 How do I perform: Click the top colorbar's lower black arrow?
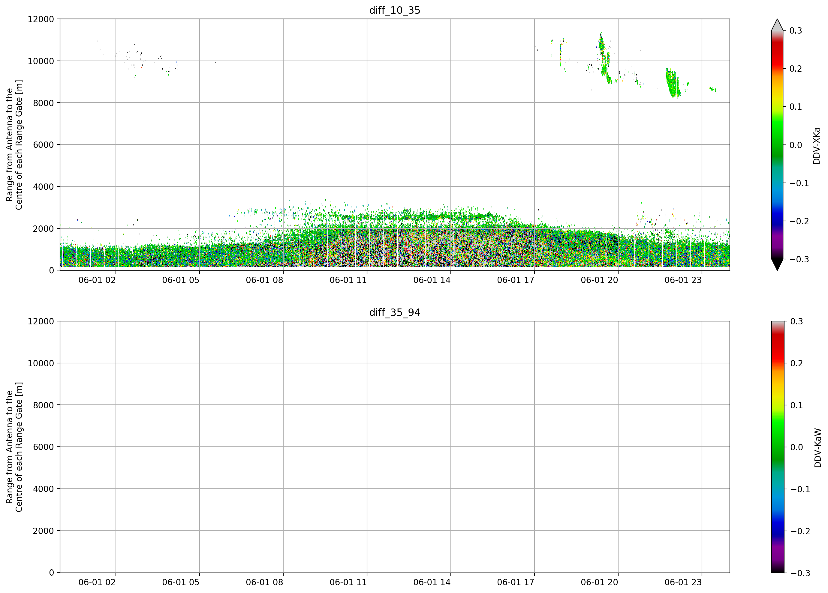777,265
